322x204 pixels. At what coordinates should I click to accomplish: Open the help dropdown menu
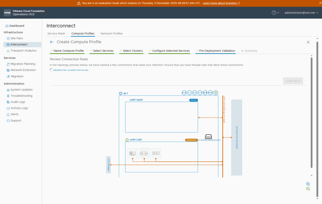coord(275,13)
